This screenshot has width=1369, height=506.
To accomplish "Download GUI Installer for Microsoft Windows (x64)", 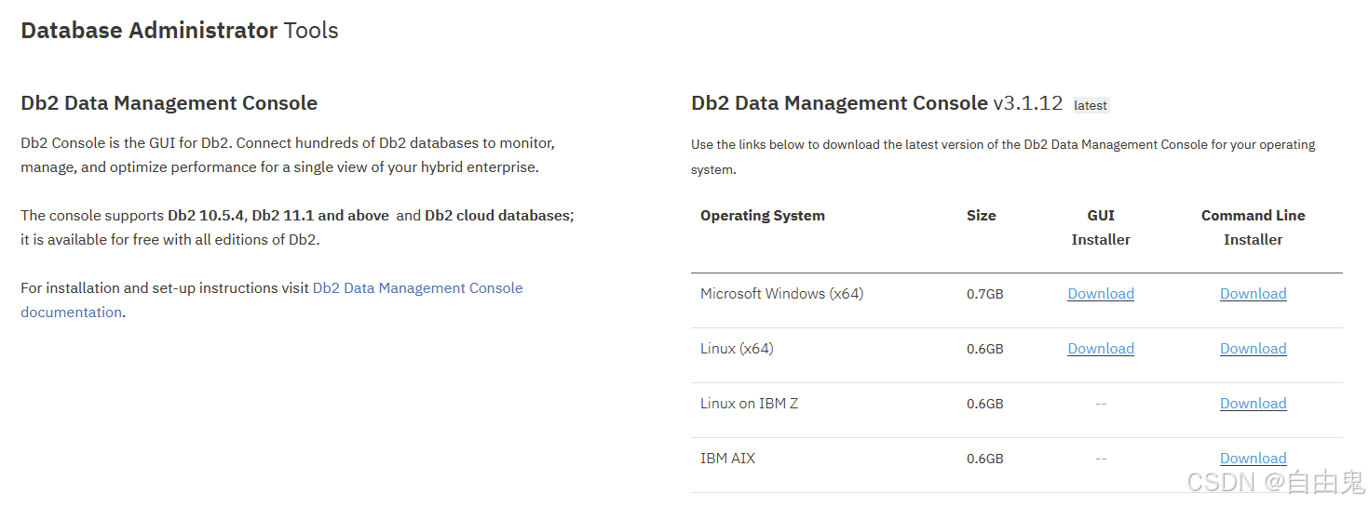I will (x=1100, y=294).
